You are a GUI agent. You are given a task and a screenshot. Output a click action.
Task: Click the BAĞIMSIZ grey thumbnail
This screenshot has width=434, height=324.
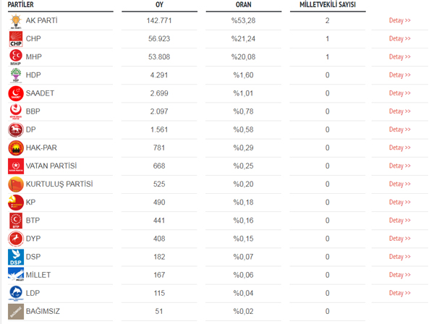click(x=16, y=312)
